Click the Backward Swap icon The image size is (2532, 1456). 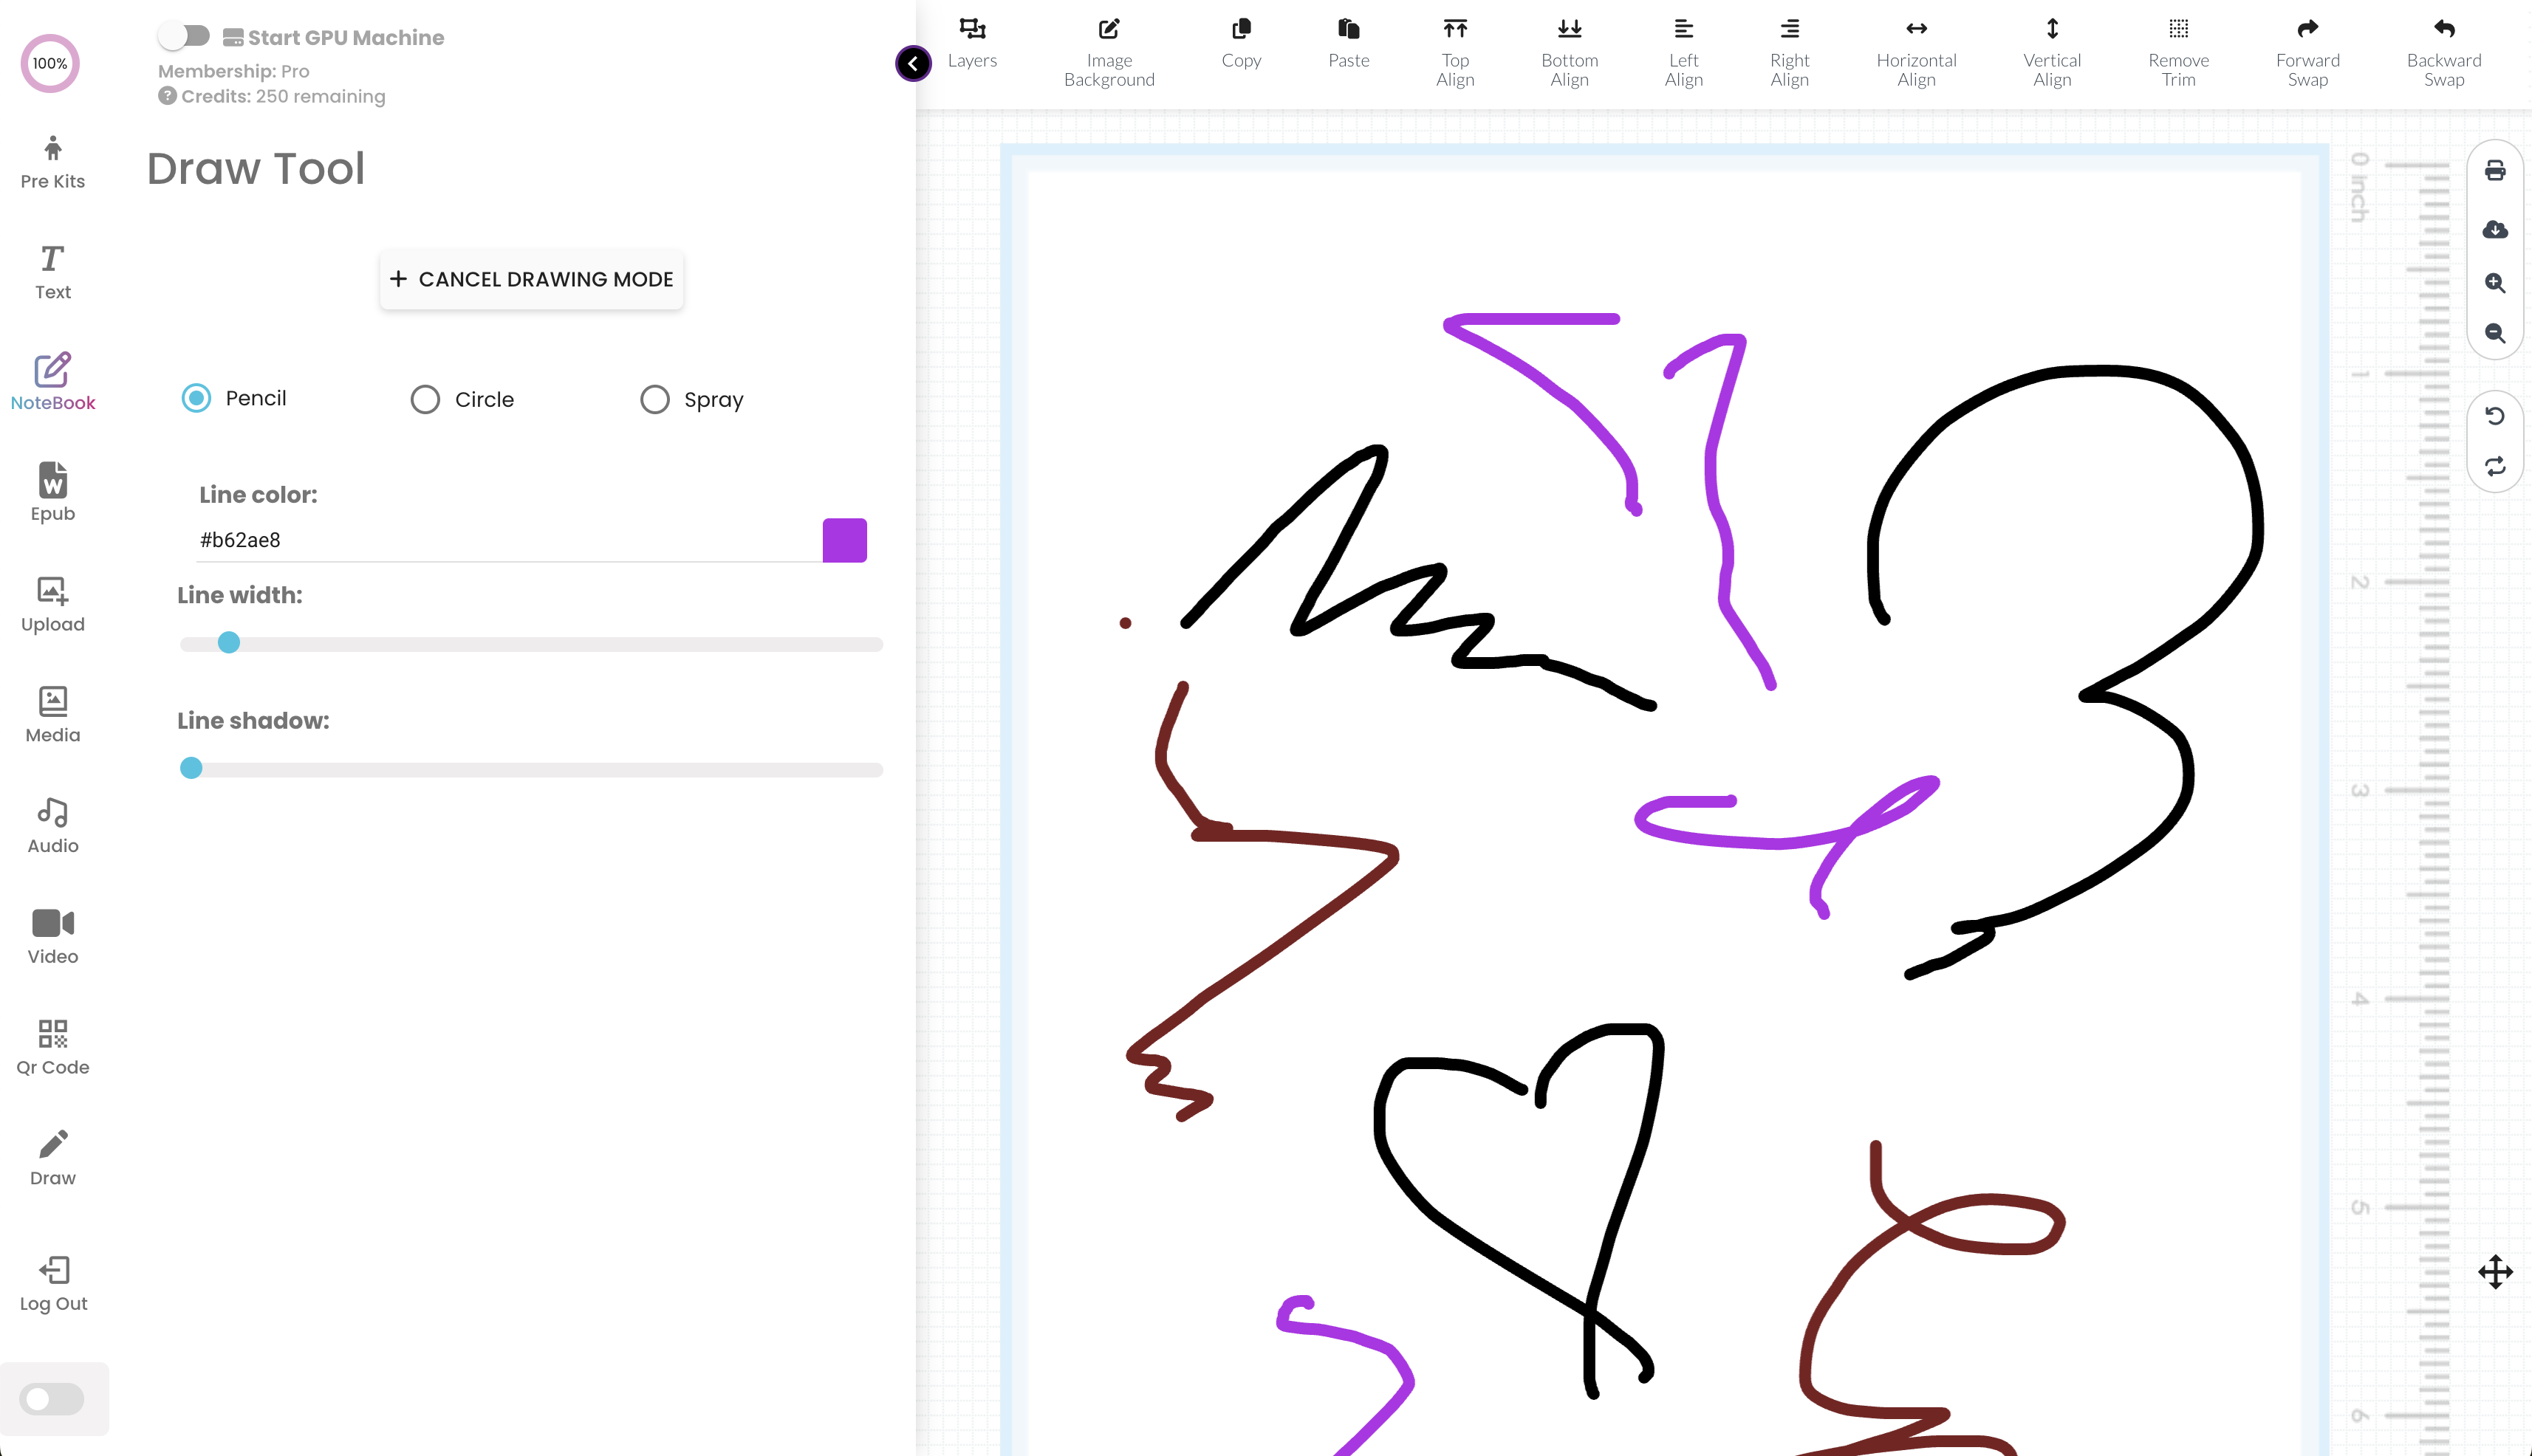2443,30
